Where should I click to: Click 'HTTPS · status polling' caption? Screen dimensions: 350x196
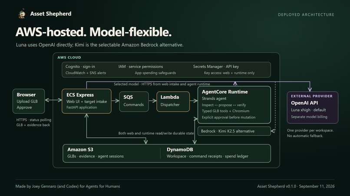(34, 120)
